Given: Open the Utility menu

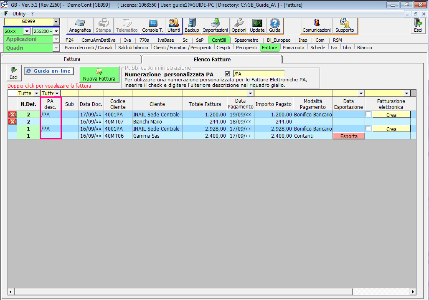Looking at the screenshot, I should tap(19, 14).
